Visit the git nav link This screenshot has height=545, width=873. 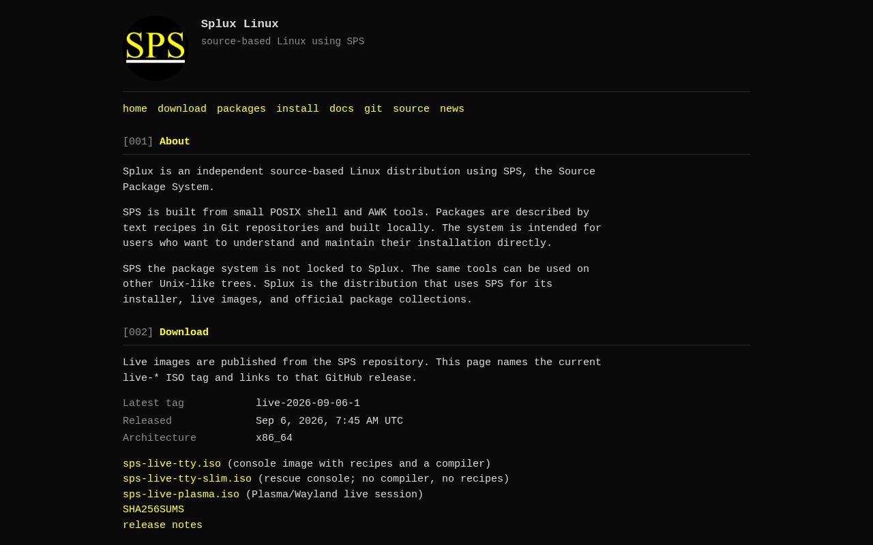coord(373,109)
